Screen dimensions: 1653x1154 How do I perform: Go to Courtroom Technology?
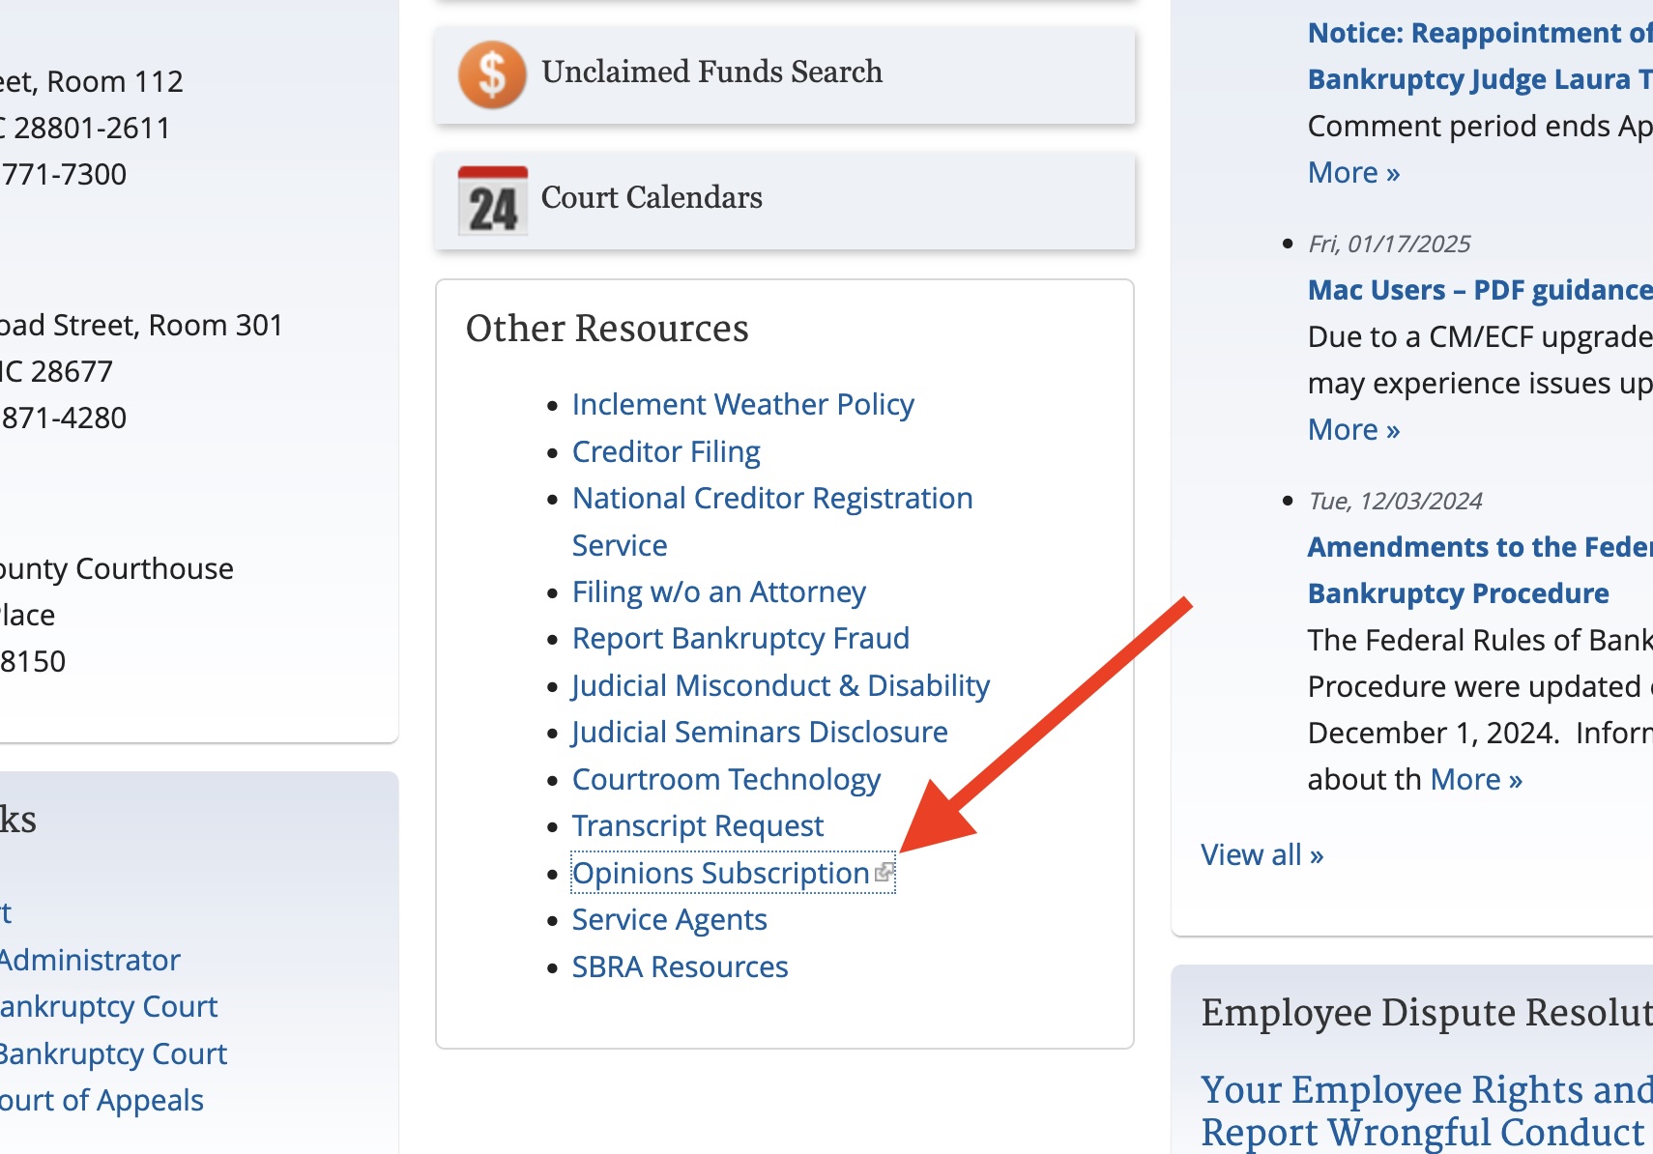click(726, 779)
